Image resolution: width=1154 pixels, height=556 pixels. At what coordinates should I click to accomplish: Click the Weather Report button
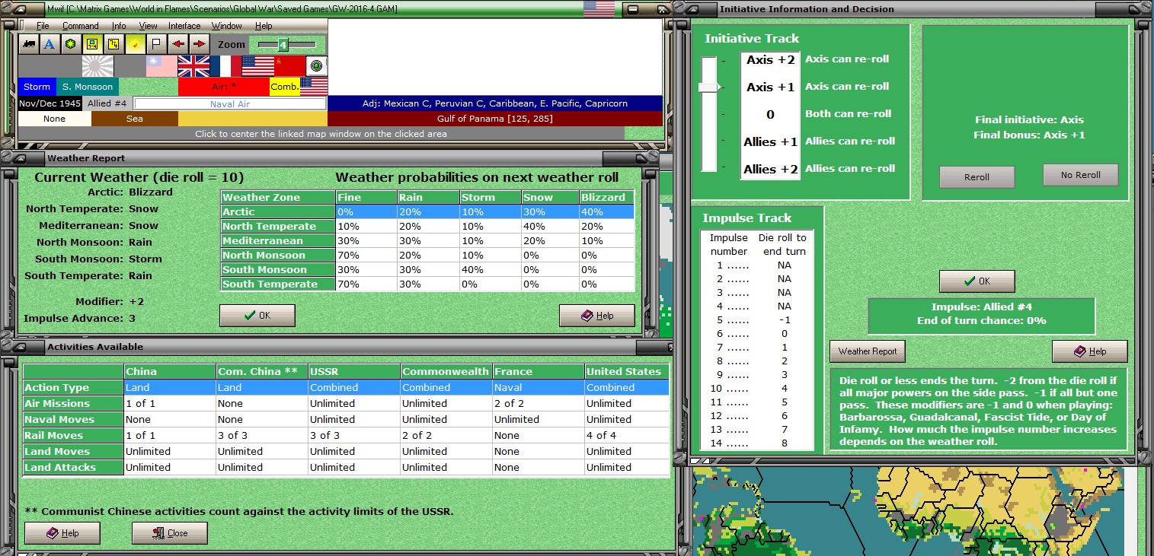[867, 351]
